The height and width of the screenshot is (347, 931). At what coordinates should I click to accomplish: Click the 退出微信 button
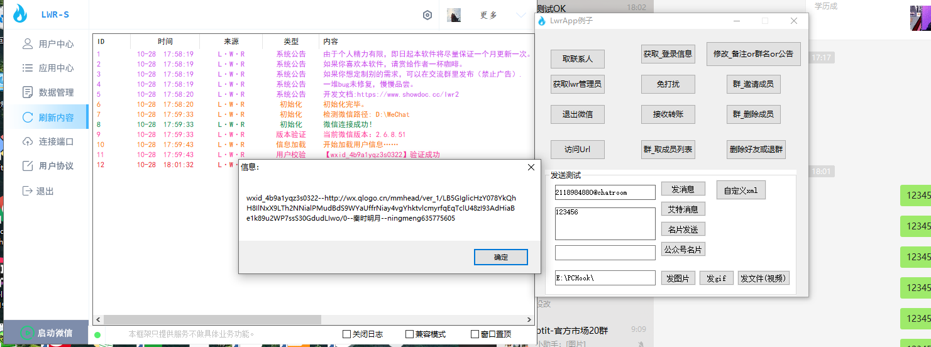point(578,114)
